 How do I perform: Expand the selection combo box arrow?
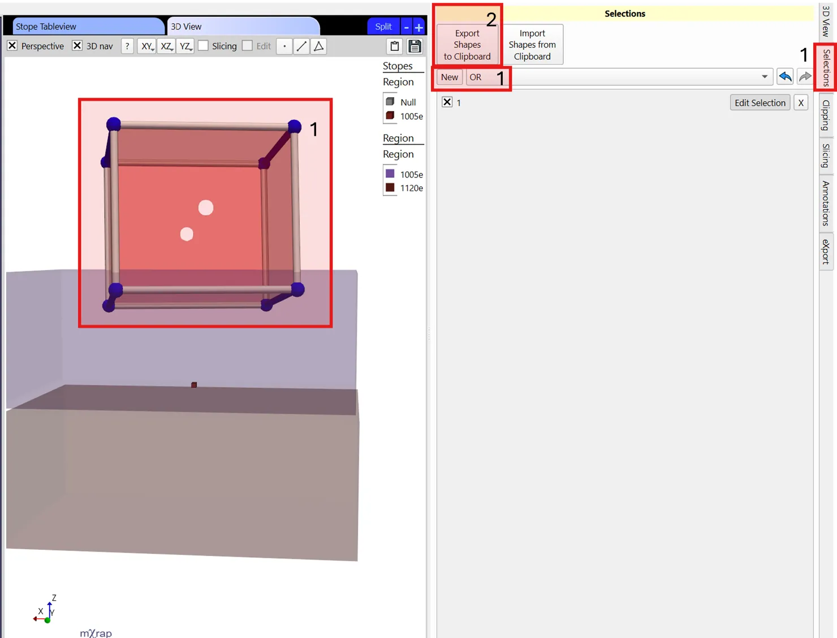(764, 77)
